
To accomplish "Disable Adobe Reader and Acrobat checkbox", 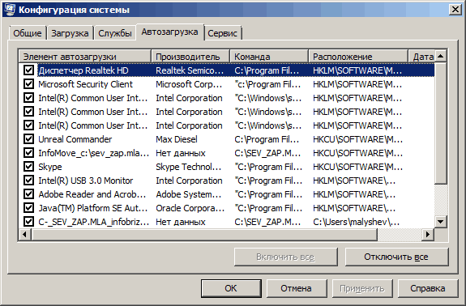I will tap(28, 194).
